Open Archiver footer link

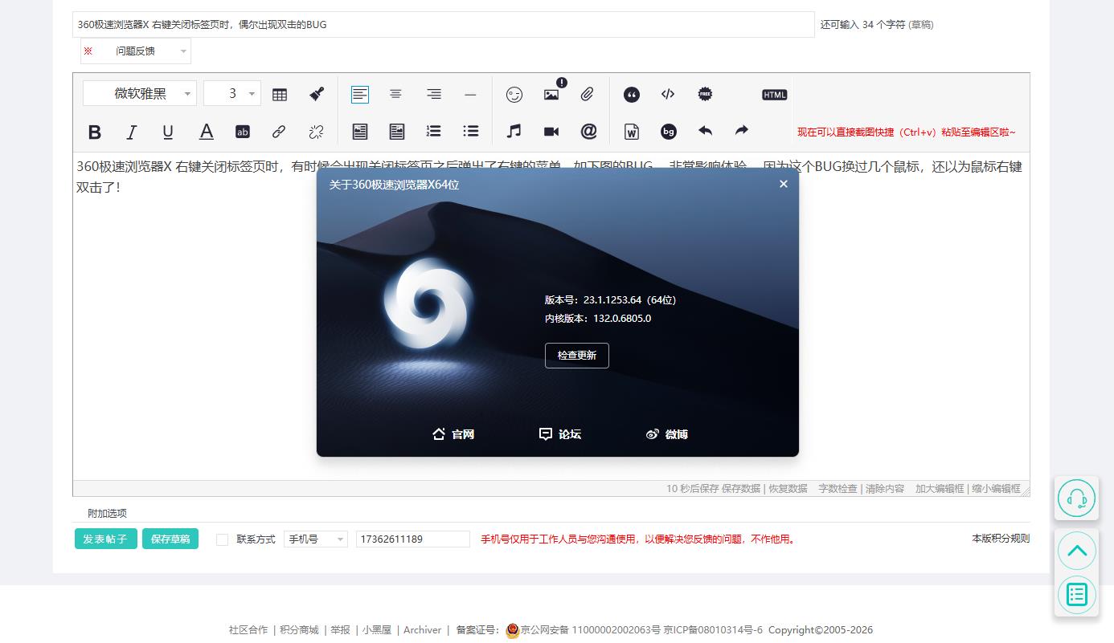[423, 630]
